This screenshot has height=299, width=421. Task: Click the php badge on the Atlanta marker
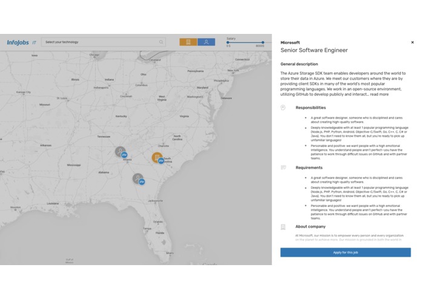coord(124,155)
